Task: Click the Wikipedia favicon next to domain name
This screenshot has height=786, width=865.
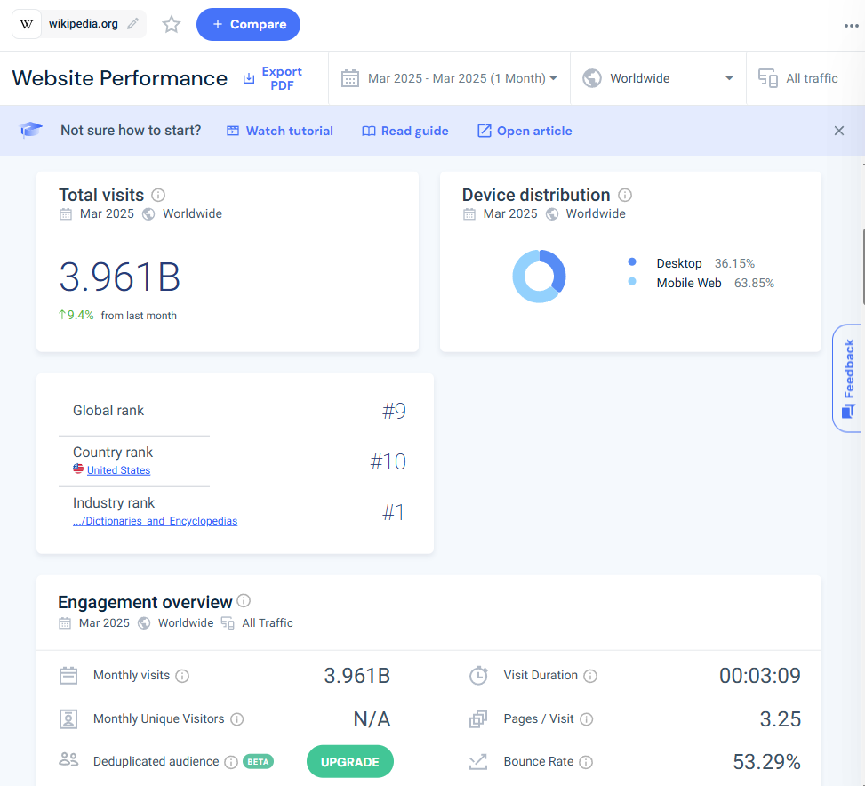Action: [27, 24]
